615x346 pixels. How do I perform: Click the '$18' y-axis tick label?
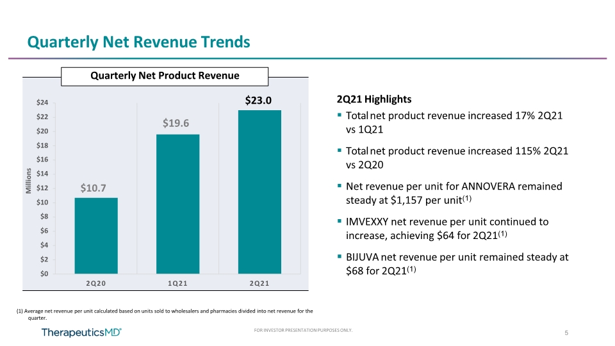pos(42,145)
